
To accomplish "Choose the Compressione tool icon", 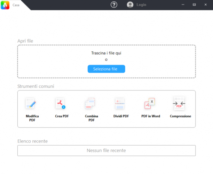I will tap(179, 104).
